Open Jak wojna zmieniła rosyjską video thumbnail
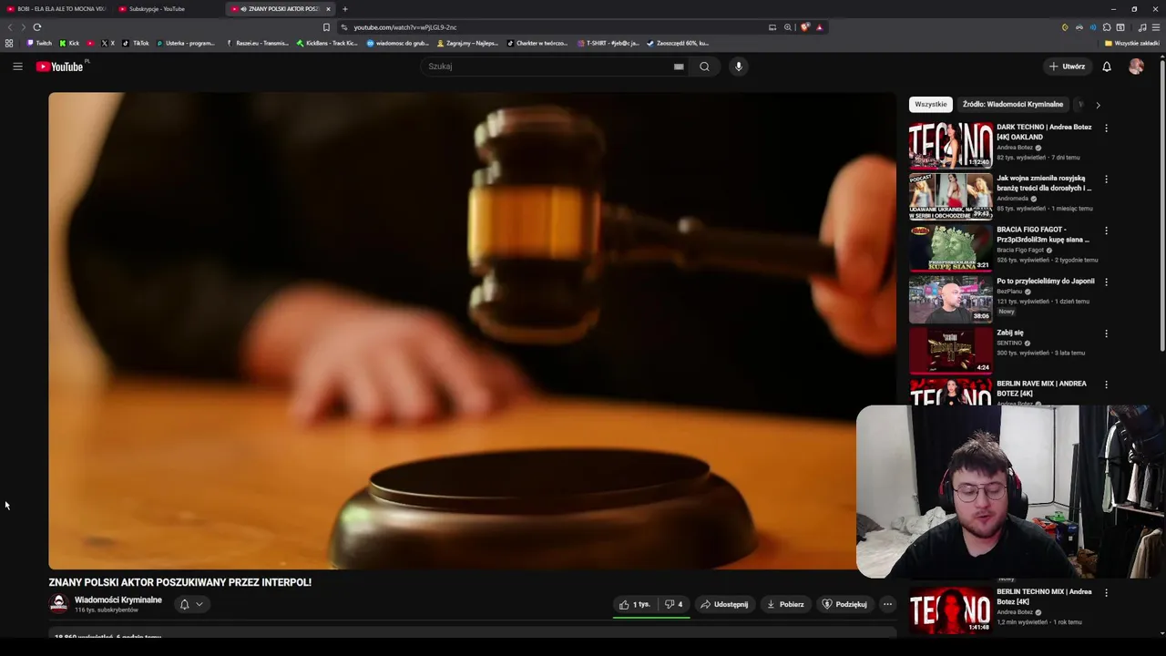The width and height of the screenshot is (1166, 656). tap(951, 196)
